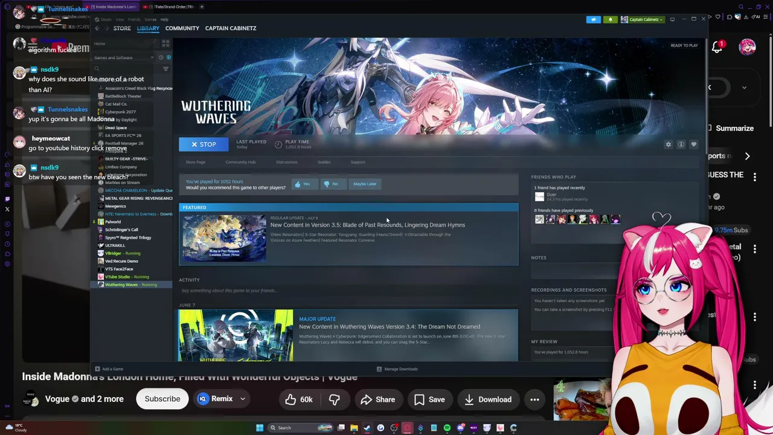Switch to the LIBRARY tab in Steam
The height and width of the screenshot is (435, 773).
148,28
